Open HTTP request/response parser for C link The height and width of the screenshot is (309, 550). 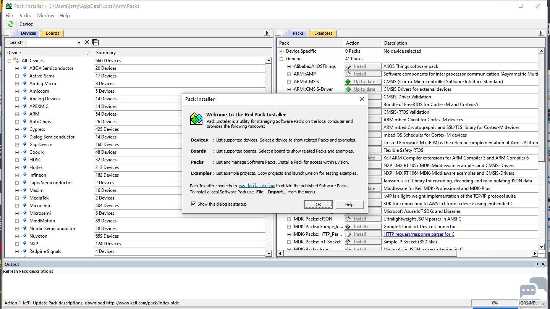pos(419,234)
